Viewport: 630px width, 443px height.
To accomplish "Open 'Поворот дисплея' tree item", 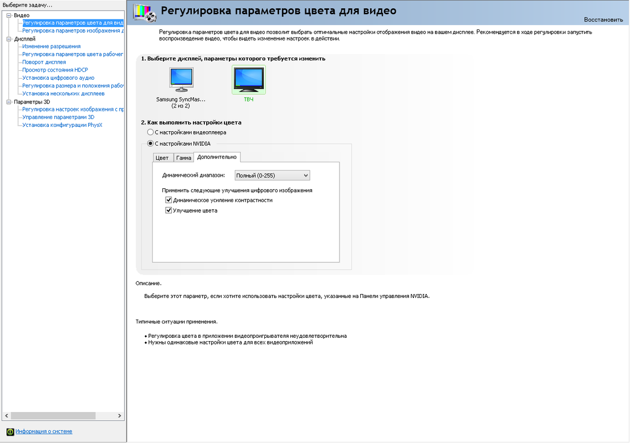I will coord(44,62).
